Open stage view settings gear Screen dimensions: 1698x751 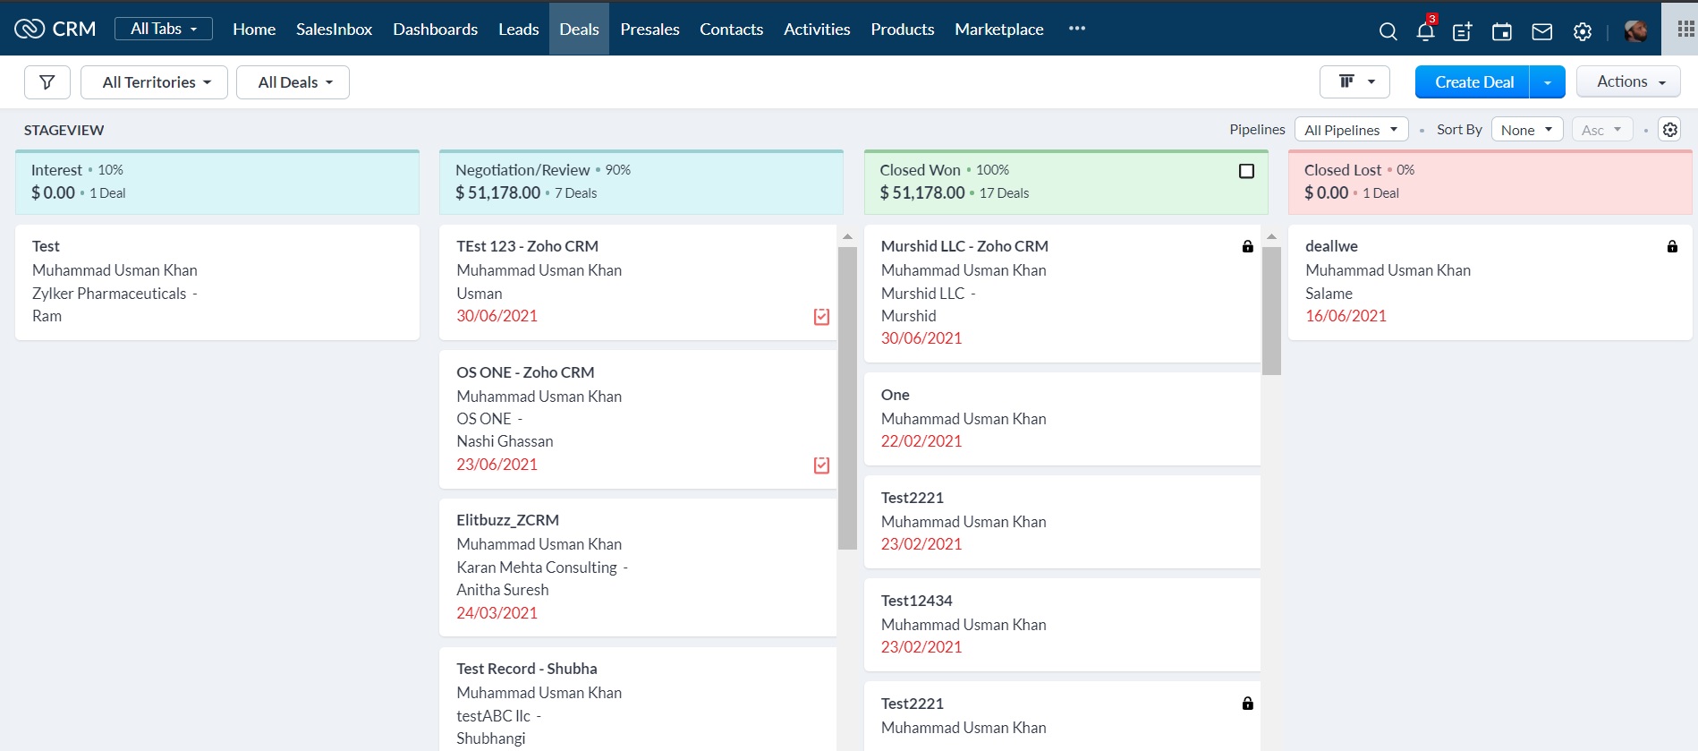1669,130
